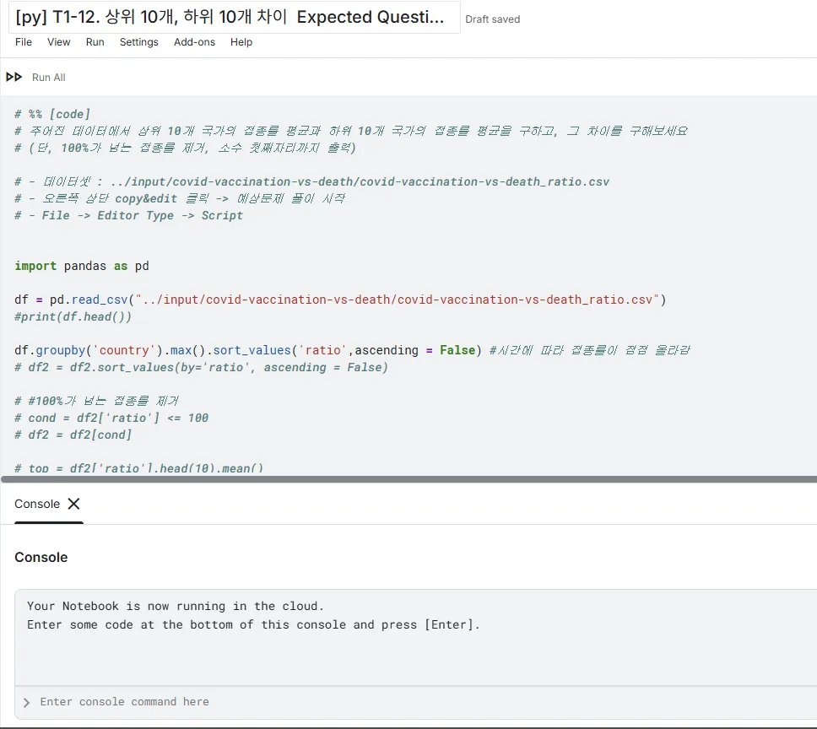Open the Settings menu
Image resolution: width=817 pixels, height=729 pixels.
click(x=138, y=42)
